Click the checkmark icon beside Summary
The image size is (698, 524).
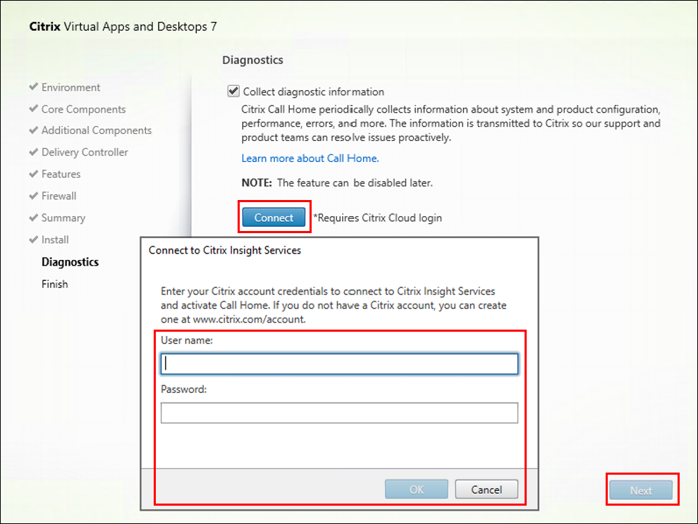tap(33, 217)
